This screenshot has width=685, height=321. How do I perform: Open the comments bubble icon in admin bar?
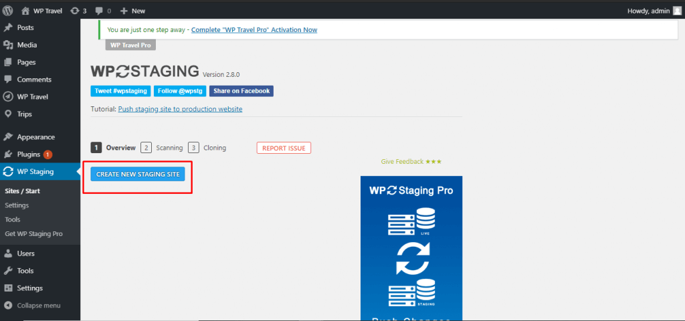tap(99, 11)
